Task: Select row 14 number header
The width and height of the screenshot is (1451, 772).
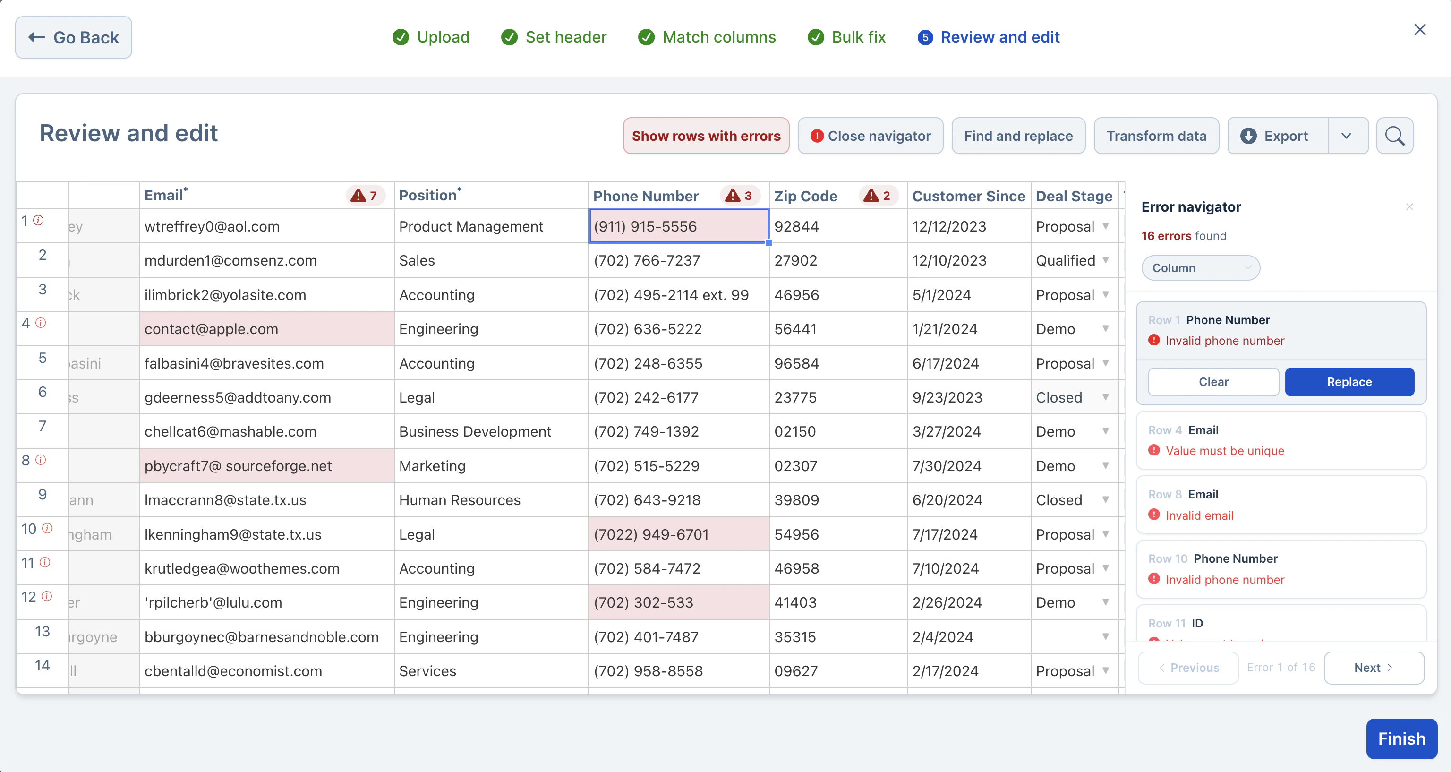Action: (x=42, y=670)
